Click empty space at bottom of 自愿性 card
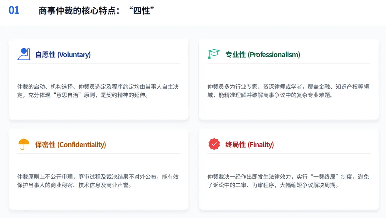The image size is (386, 218). coord(98,111)
